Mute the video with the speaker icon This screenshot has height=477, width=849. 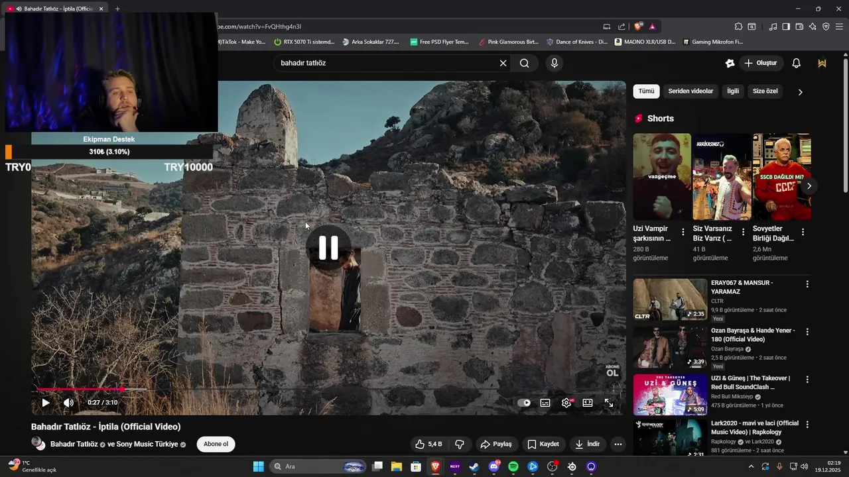[68, 402]
